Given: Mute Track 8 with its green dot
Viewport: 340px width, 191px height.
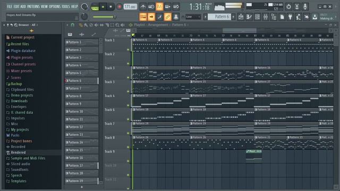Looking at the screenshot, I should tap(128, 147).
